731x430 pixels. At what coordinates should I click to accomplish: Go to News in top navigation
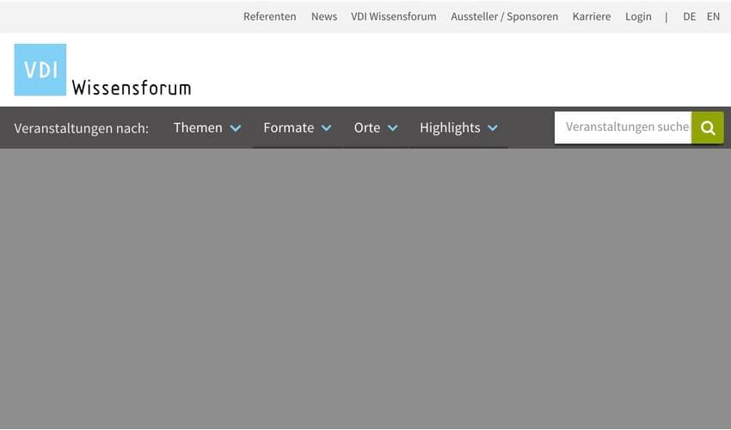324,16
